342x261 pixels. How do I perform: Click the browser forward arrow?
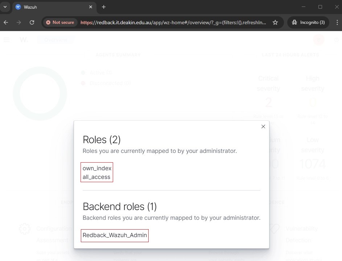[19, 22]
